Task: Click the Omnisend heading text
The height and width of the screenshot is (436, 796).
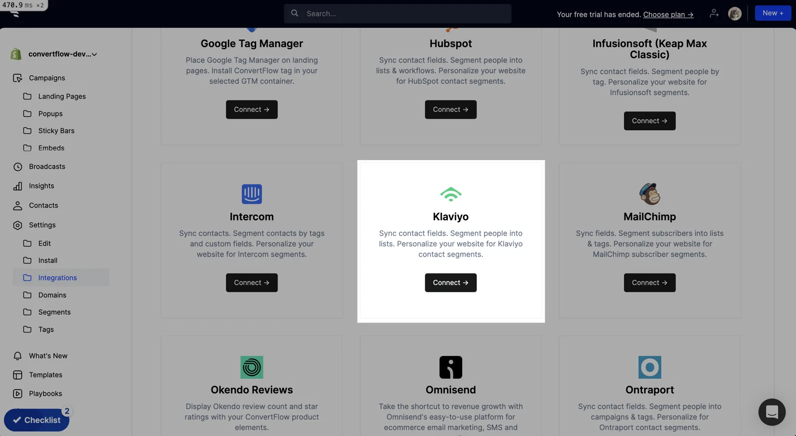Action: 451,390
